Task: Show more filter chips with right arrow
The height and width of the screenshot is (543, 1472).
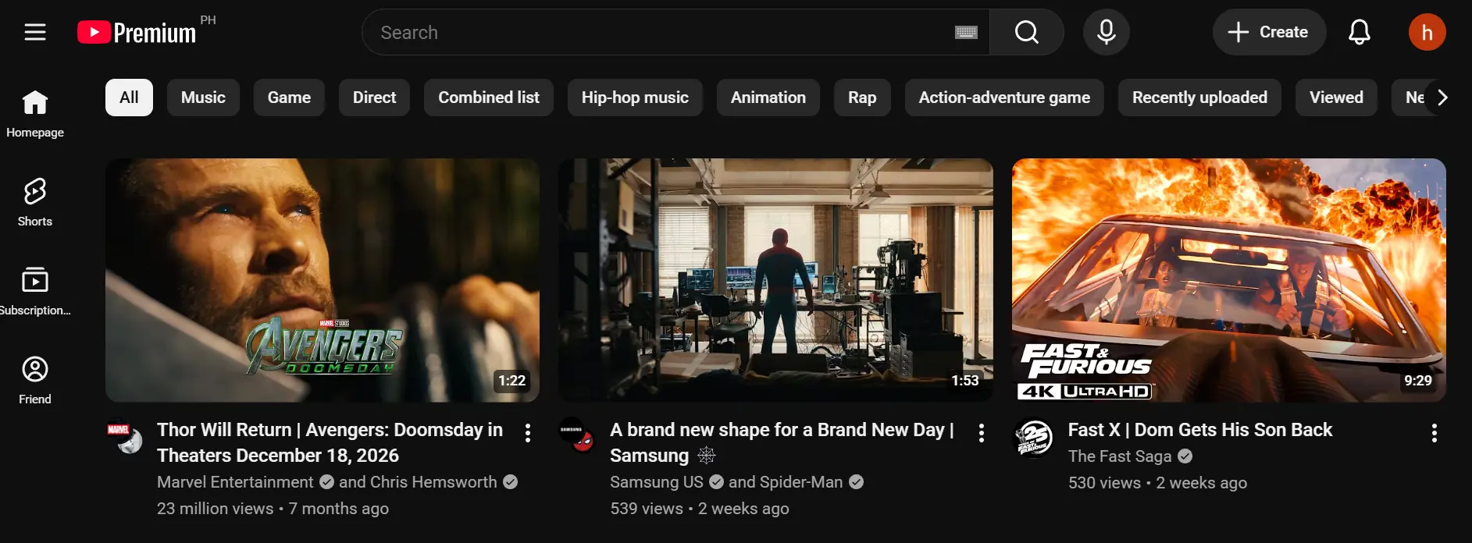Action: (x=1442, y=98)
